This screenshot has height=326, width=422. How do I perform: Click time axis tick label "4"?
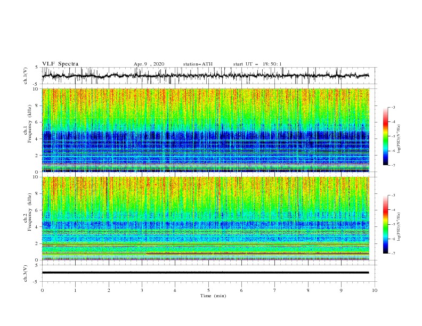(x=175, y=290)
